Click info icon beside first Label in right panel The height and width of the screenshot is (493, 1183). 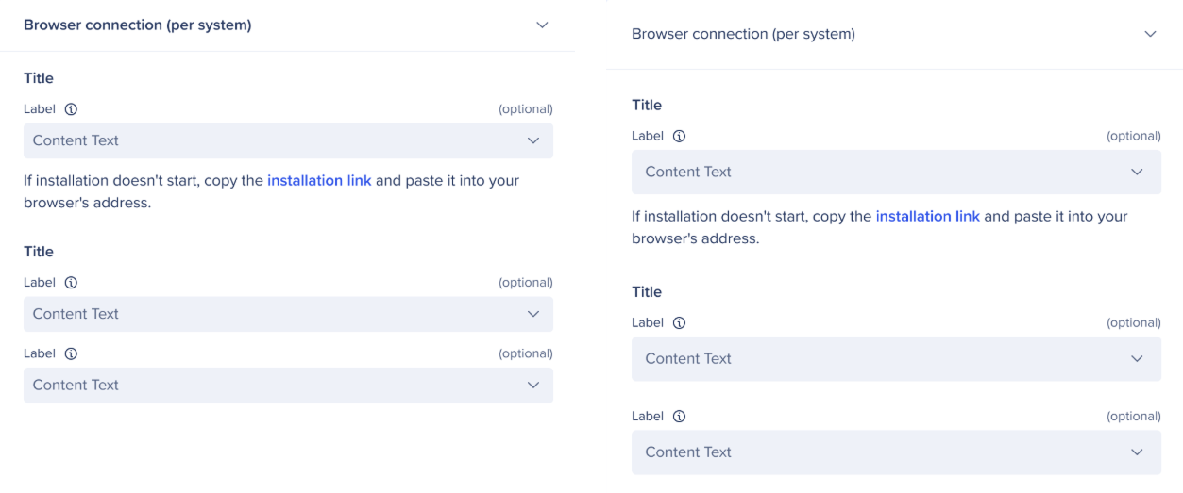(x=679, y=137)
